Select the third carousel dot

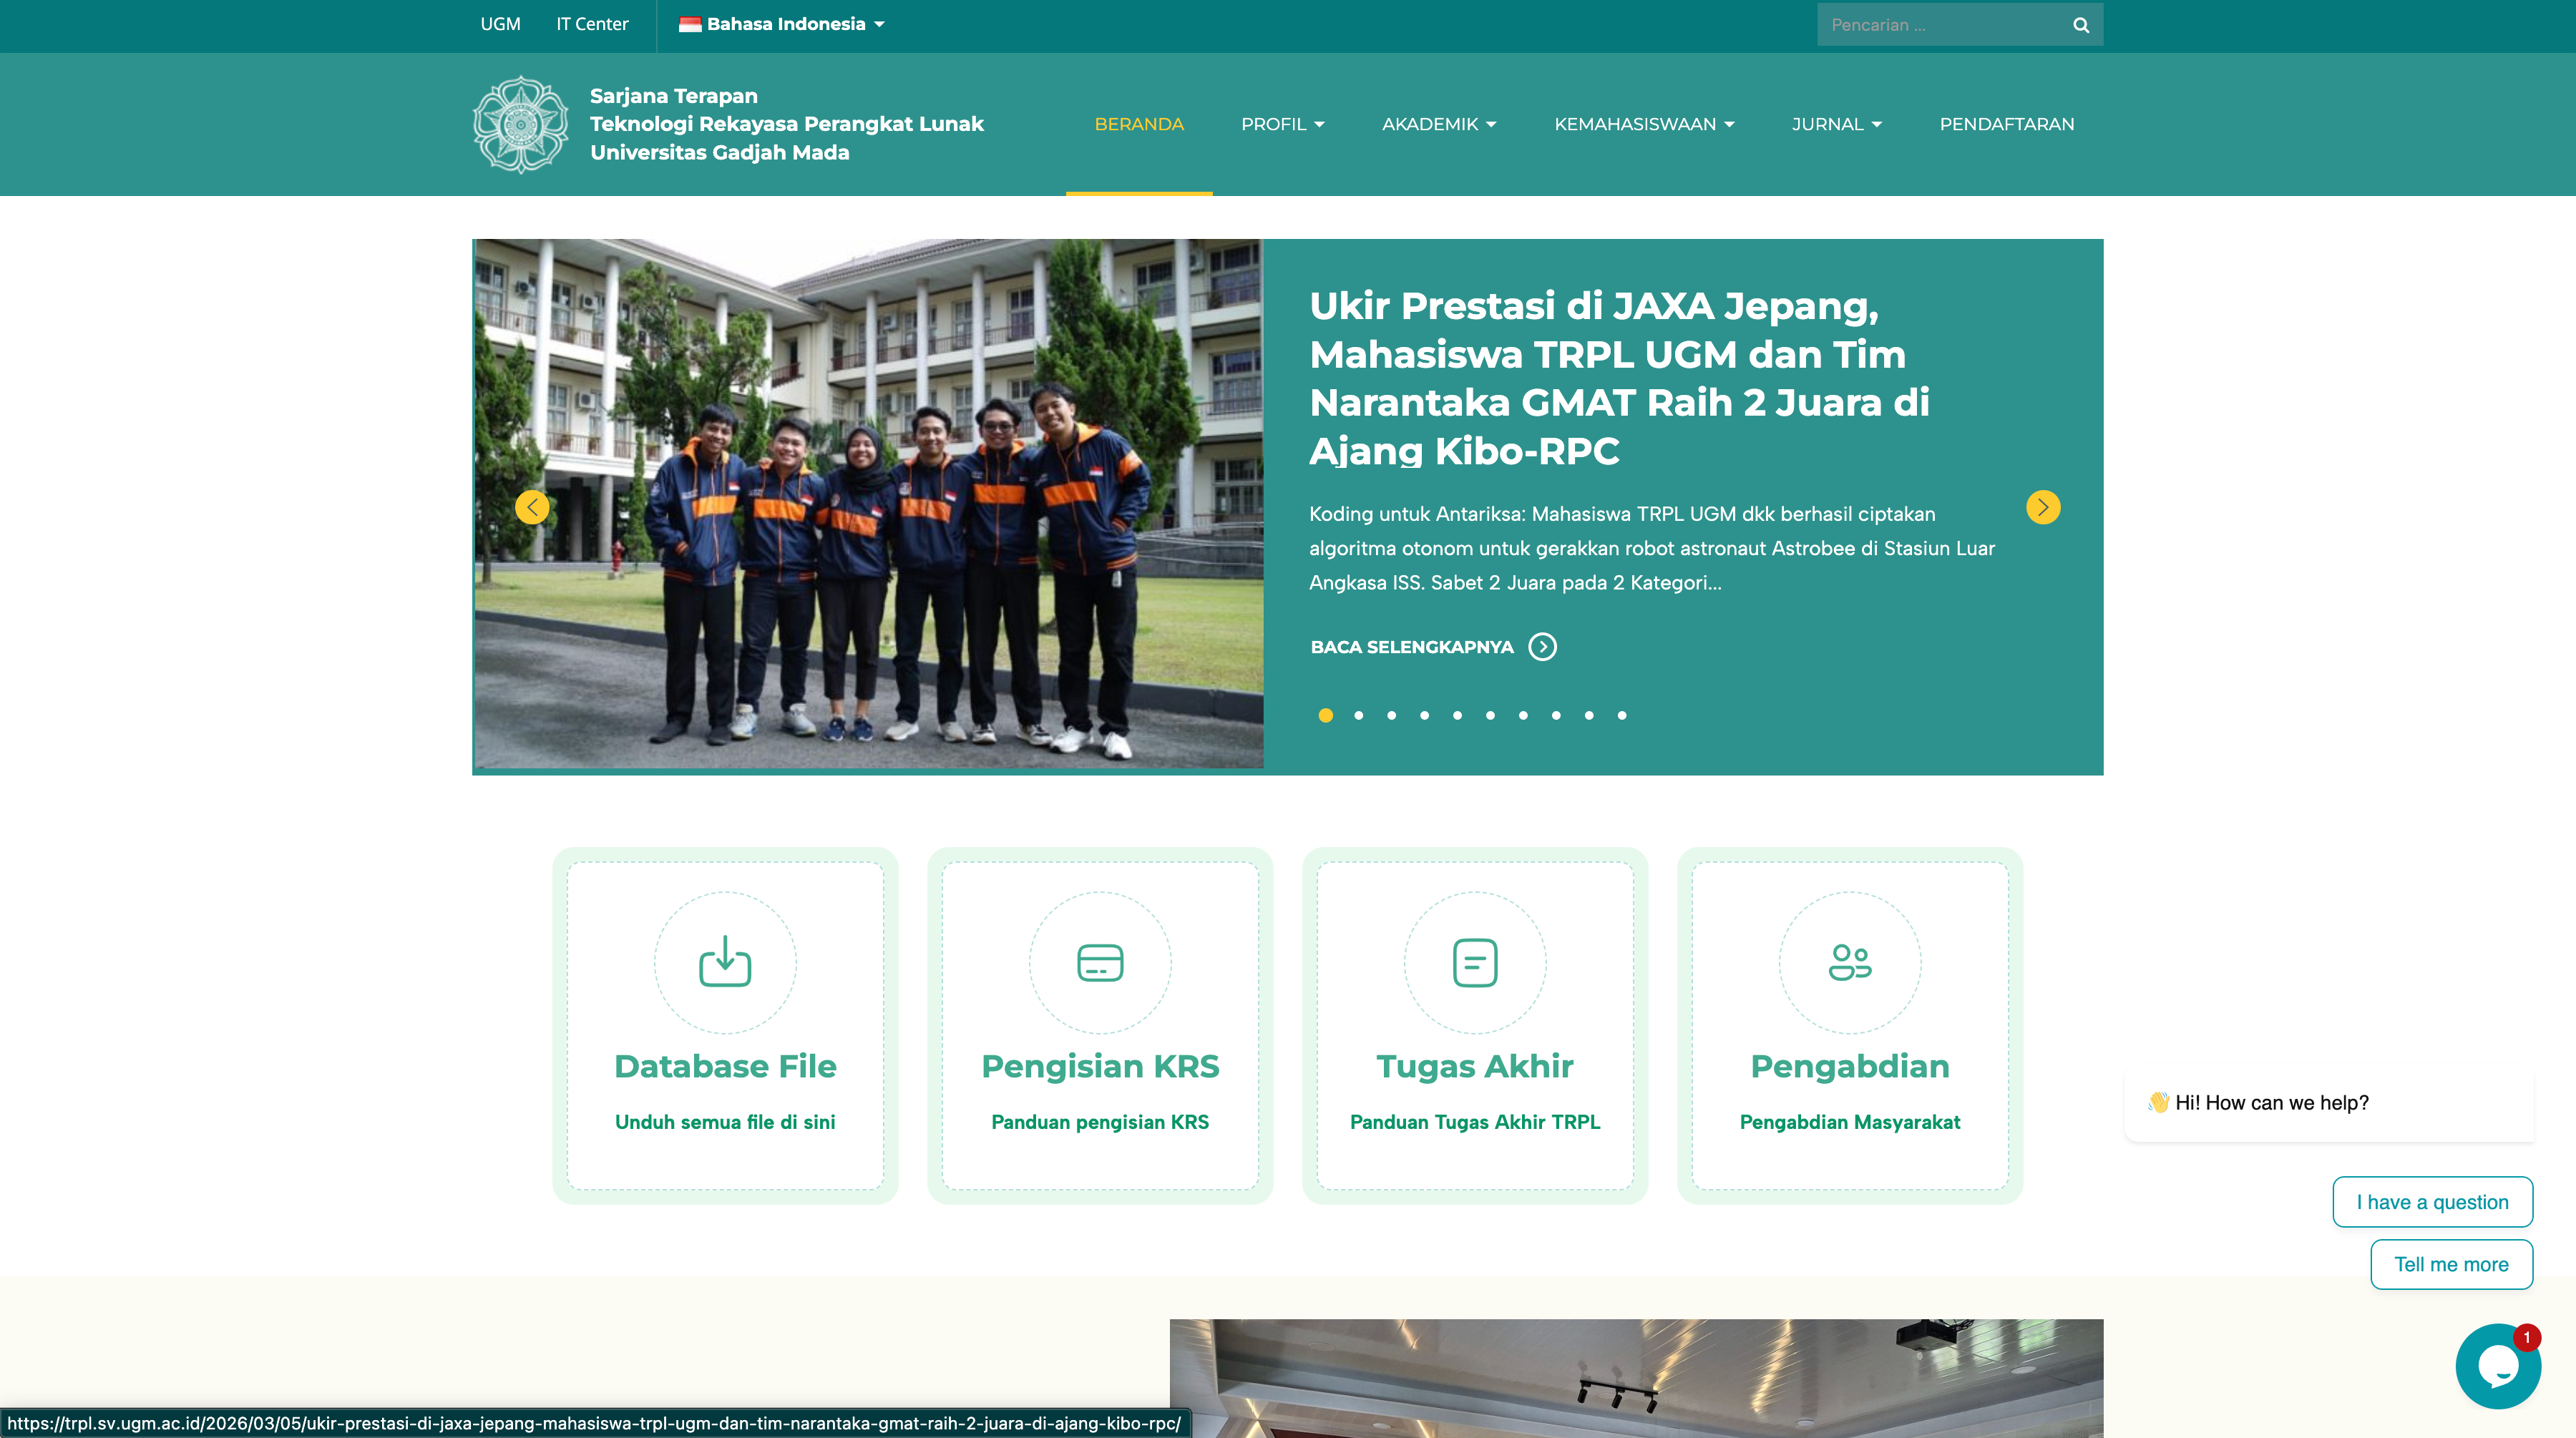click(x=1392, y=715)
